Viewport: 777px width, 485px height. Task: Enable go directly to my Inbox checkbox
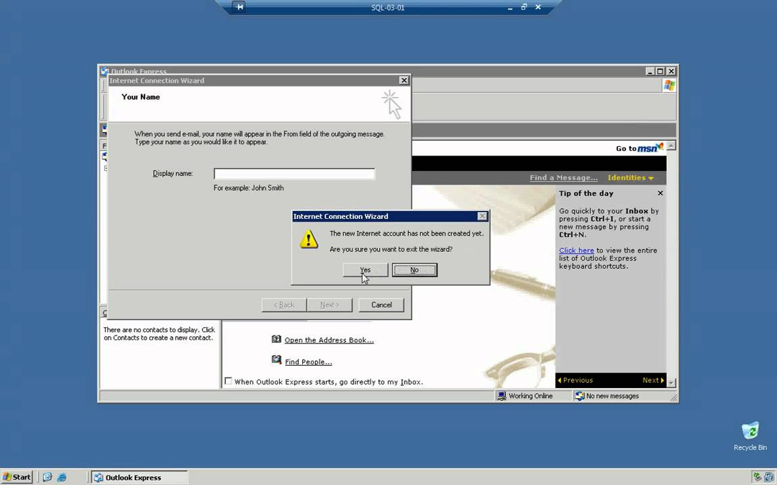[229, 381]
